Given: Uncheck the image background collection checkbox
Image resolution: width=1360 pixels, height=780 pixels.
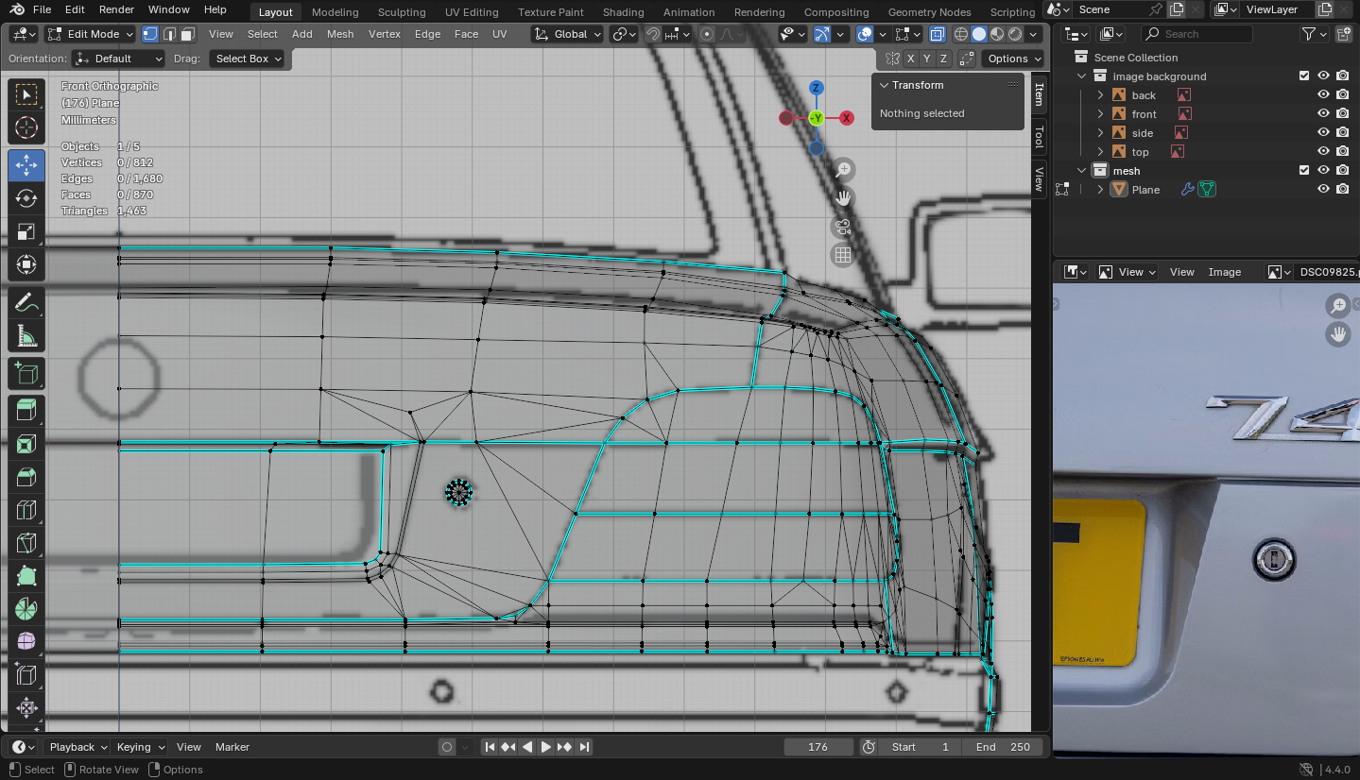Looking at the screenshot, I should [1304, 76].
